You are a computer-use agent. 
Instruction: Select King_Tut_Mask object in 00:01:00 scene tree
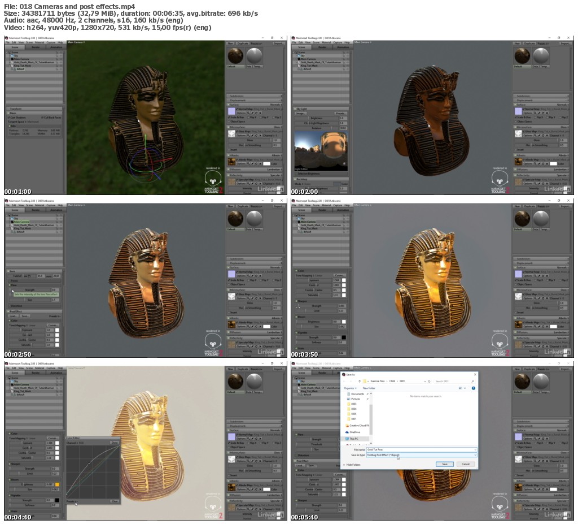point(22,66)
